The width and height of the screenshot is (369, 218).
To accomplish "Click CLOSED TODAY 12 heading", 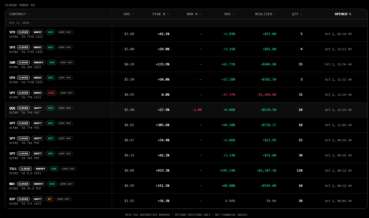I will pos(20,5).
